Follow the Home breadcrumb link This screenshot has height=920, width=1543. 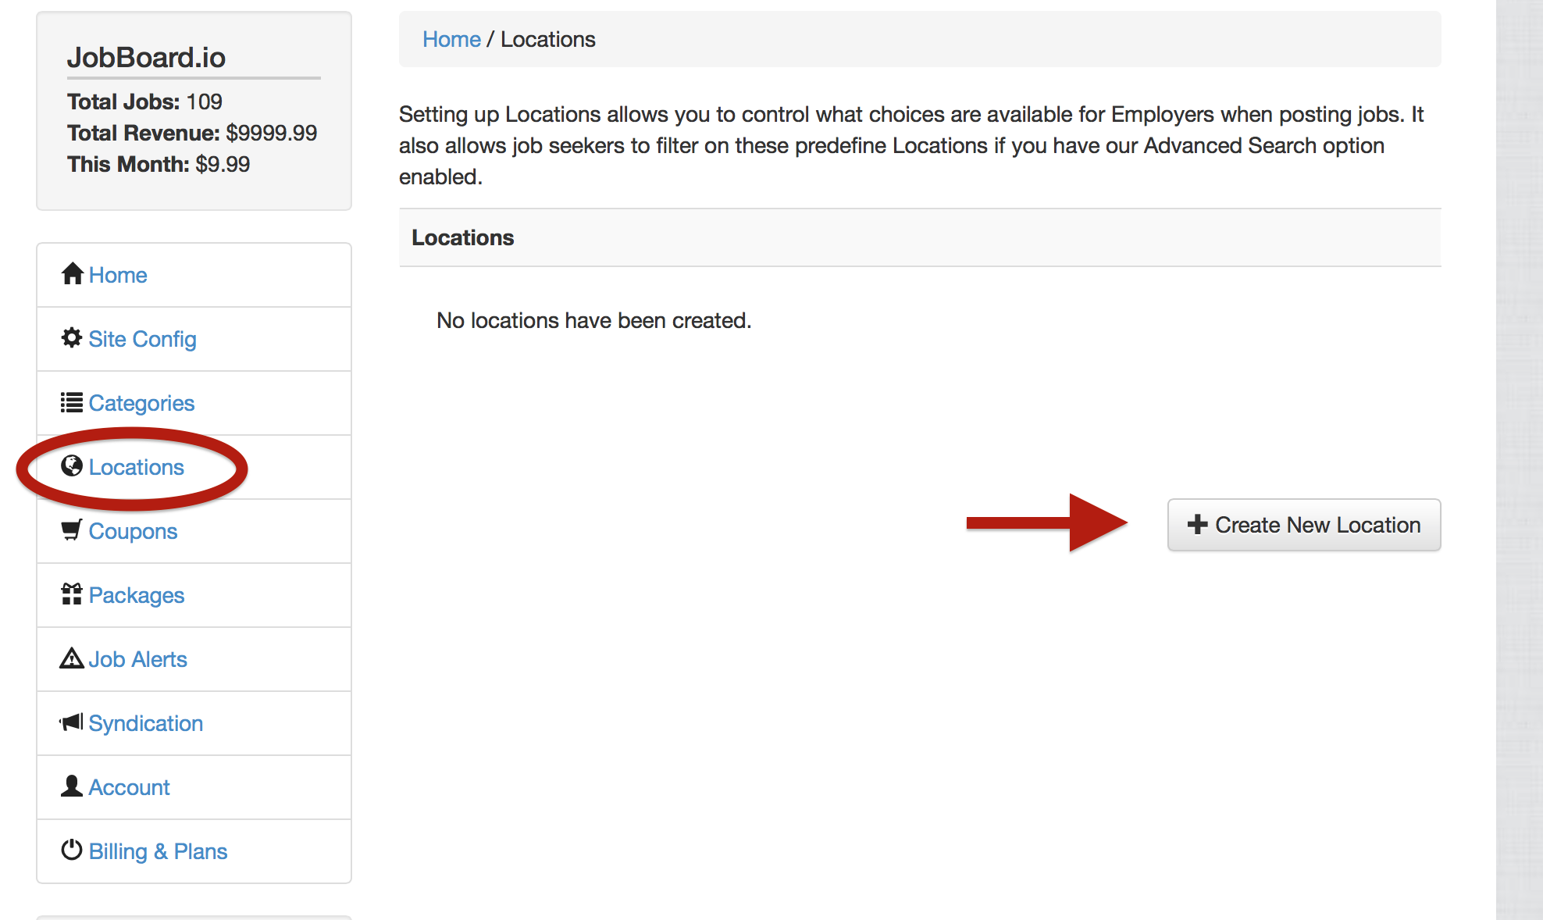[x=451, y=39]
